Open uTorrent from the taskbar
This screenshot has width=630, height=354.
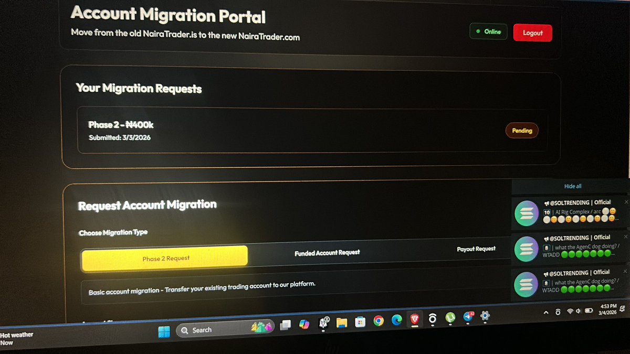click(x=450, y=317)
